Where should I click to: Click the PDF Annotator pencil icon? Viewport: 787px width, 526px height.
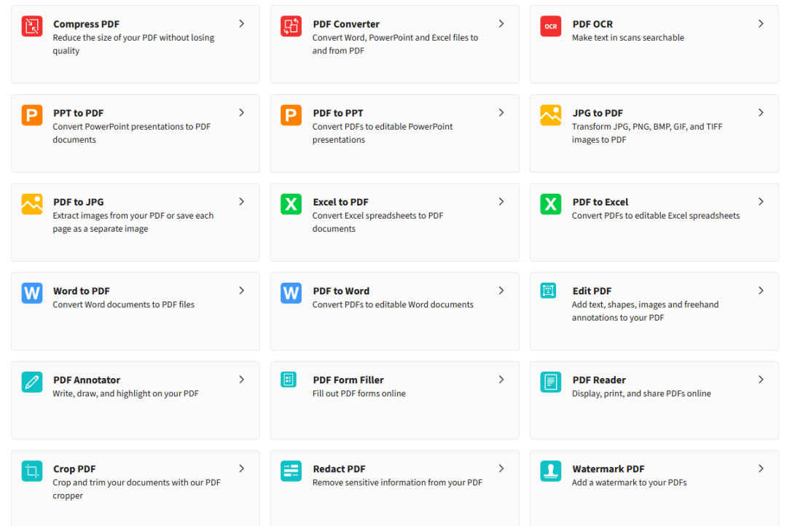pos(32,382)
